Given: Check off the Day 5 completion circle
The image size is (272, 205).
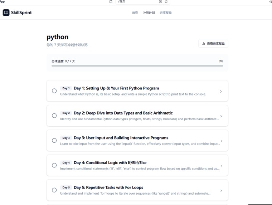Looking at the screenshot, I should point(54,190).
